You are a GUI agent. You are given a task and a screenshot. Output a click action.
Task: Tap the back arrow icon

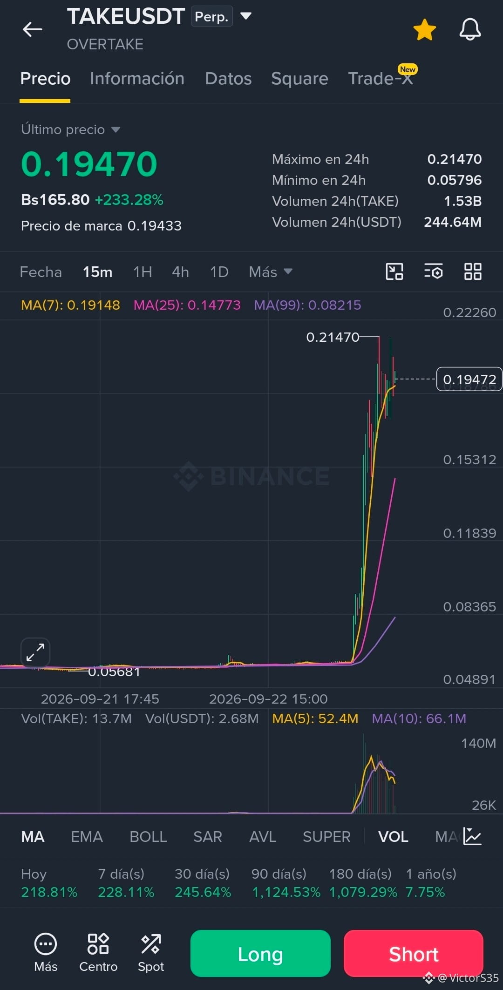(32, 29)
